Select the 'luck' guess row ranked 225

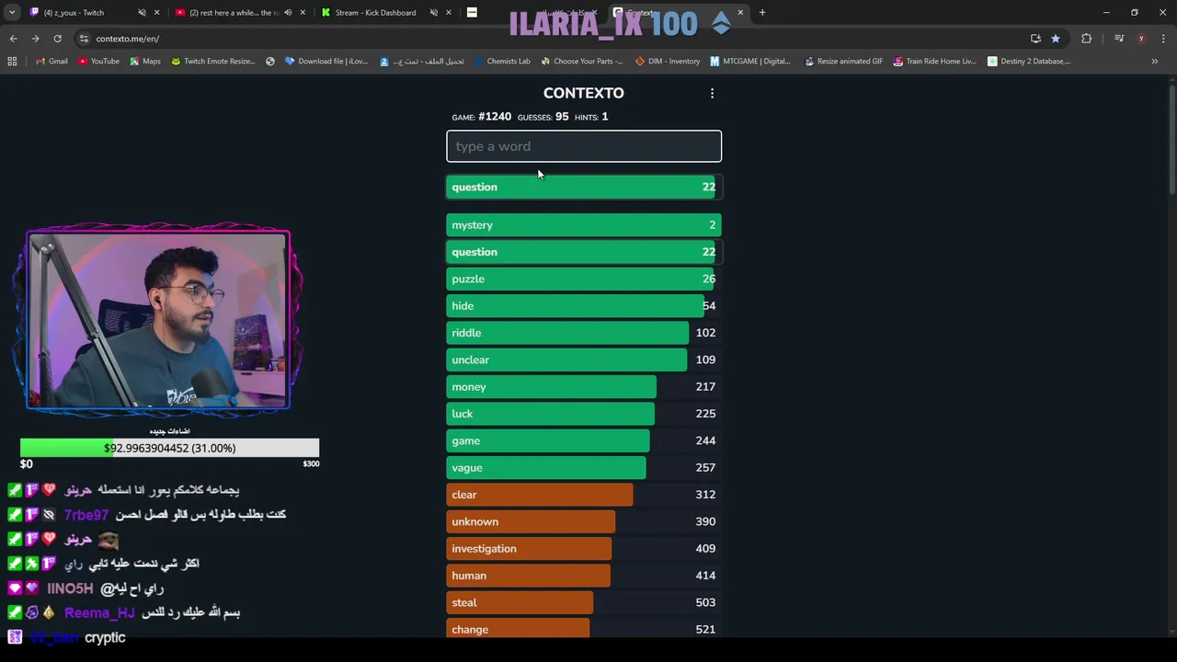tap(584, 414)
